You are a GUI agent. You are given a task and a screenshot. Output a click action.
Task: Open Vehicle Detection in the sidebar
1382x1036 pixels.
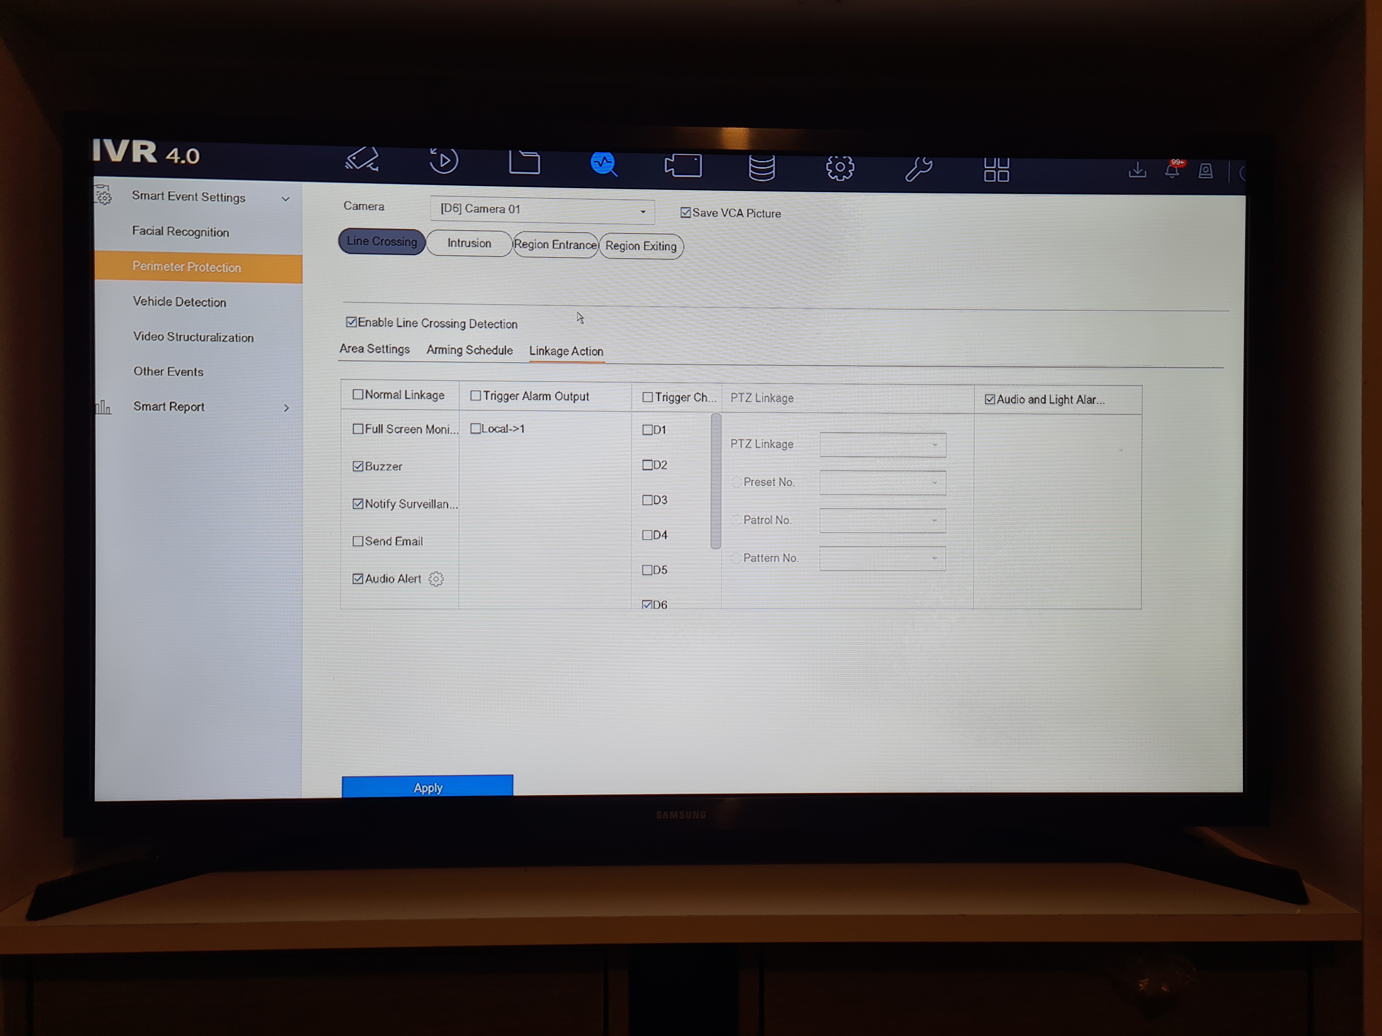click(x=179, y=302)
